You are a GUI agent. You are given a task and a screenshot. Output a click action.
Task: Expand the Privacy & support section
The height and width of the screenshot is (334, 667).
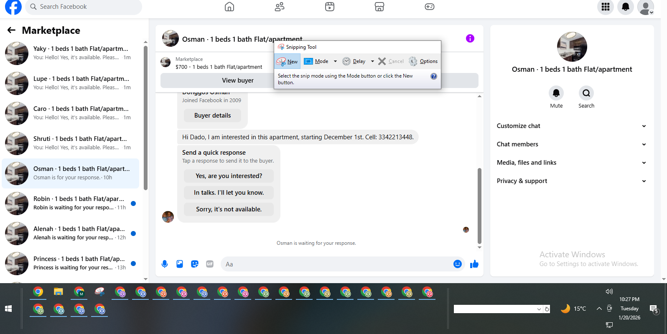click(572, 181)
